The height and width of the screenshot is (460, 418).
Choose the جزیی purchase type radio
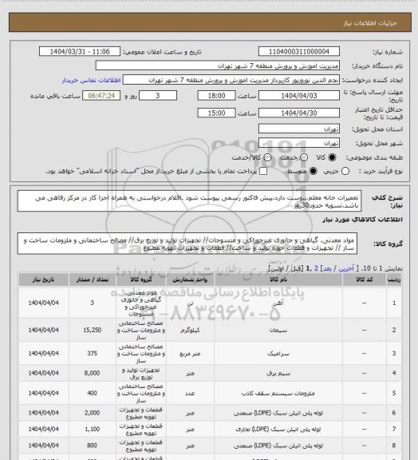tap(345, 171)
